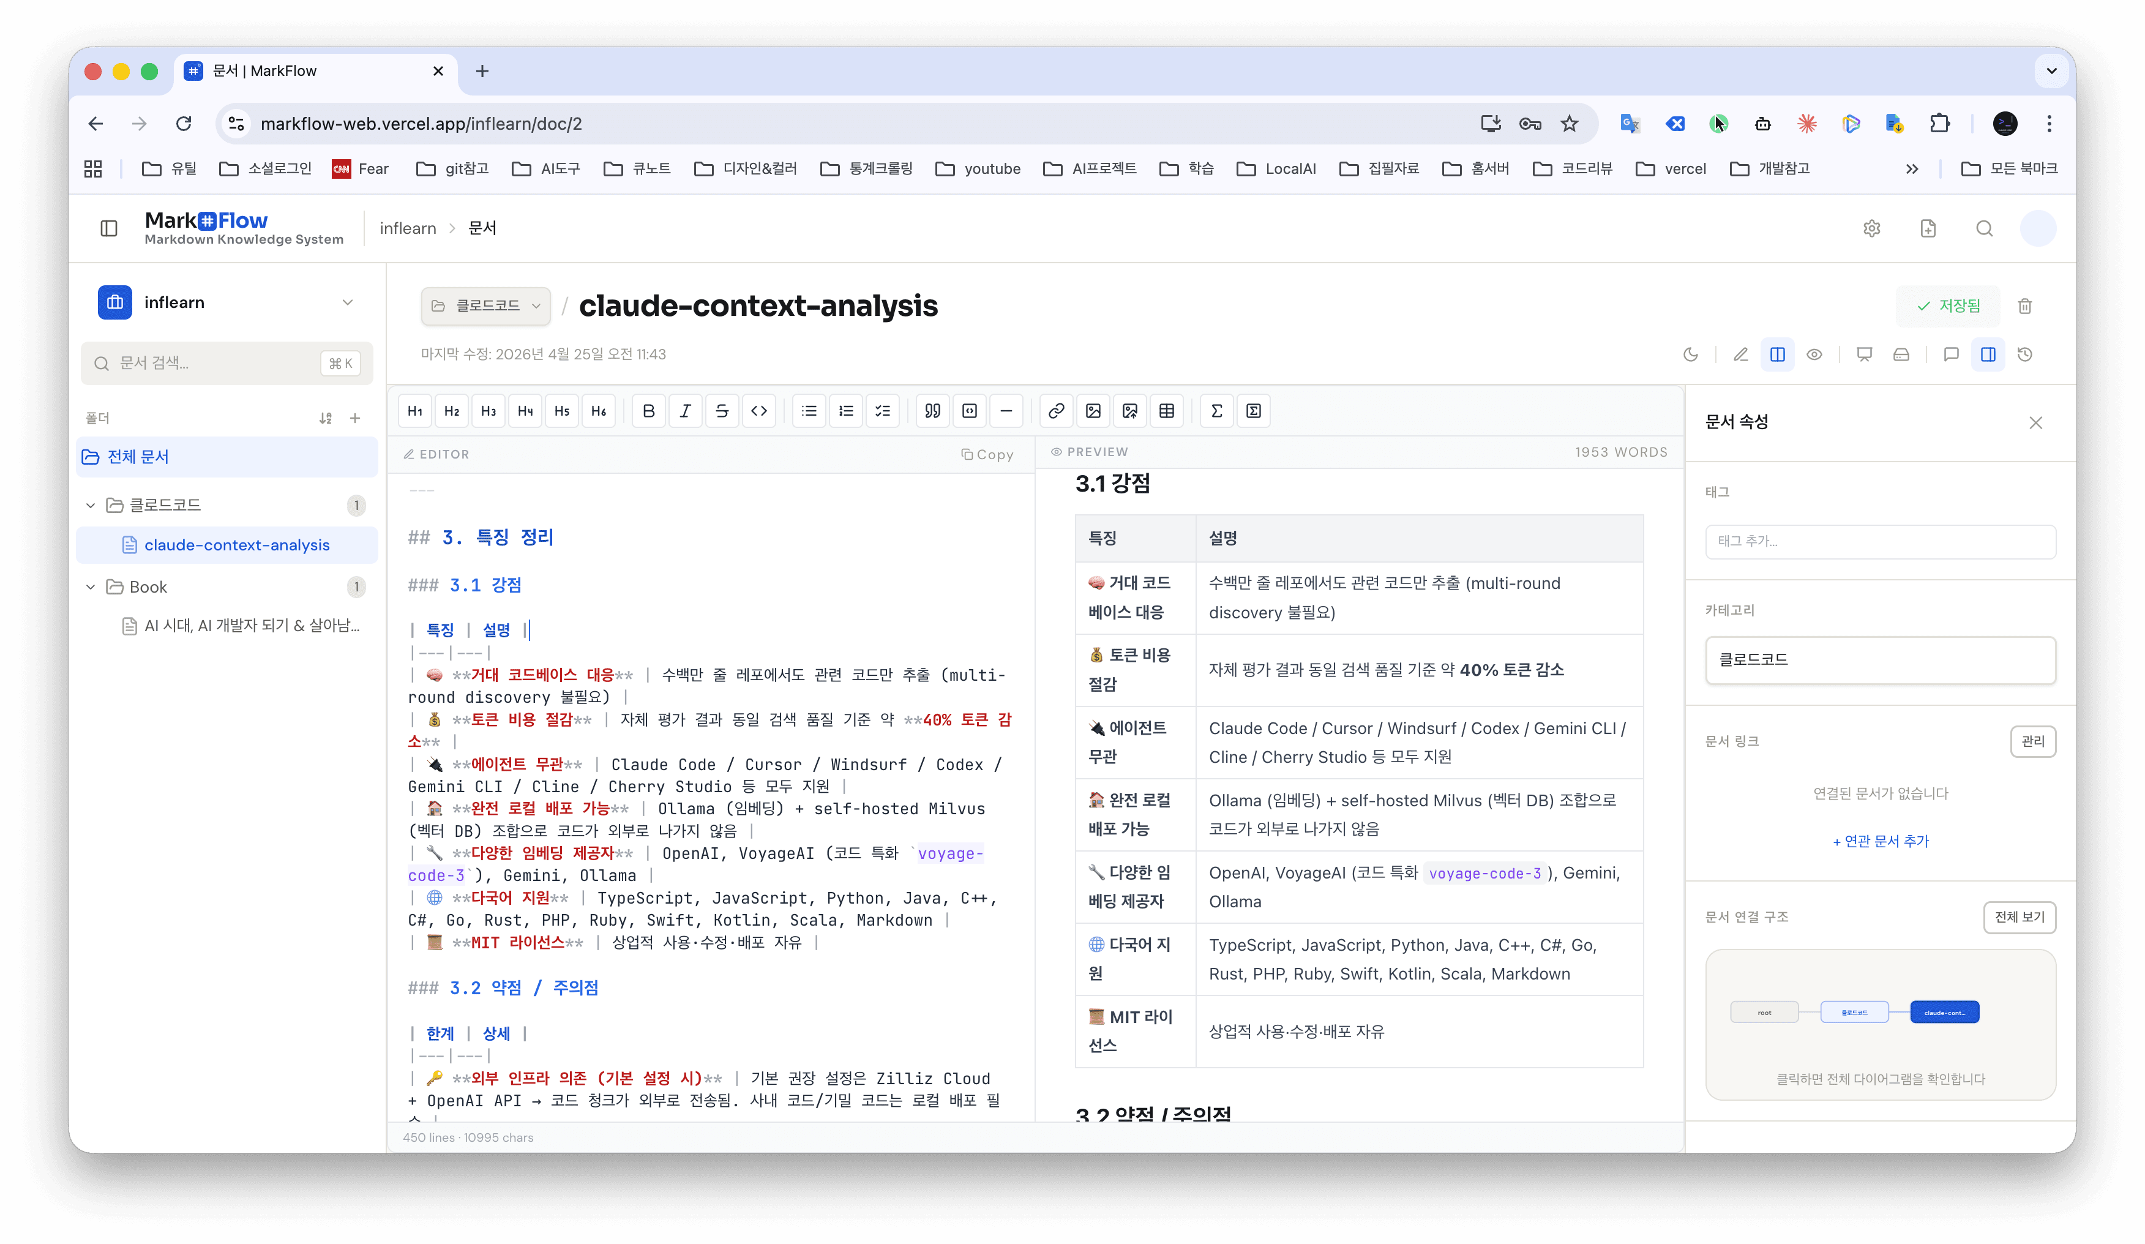Open search from header
The width and height of the screenshot is (2145, 1244).
1984,228
